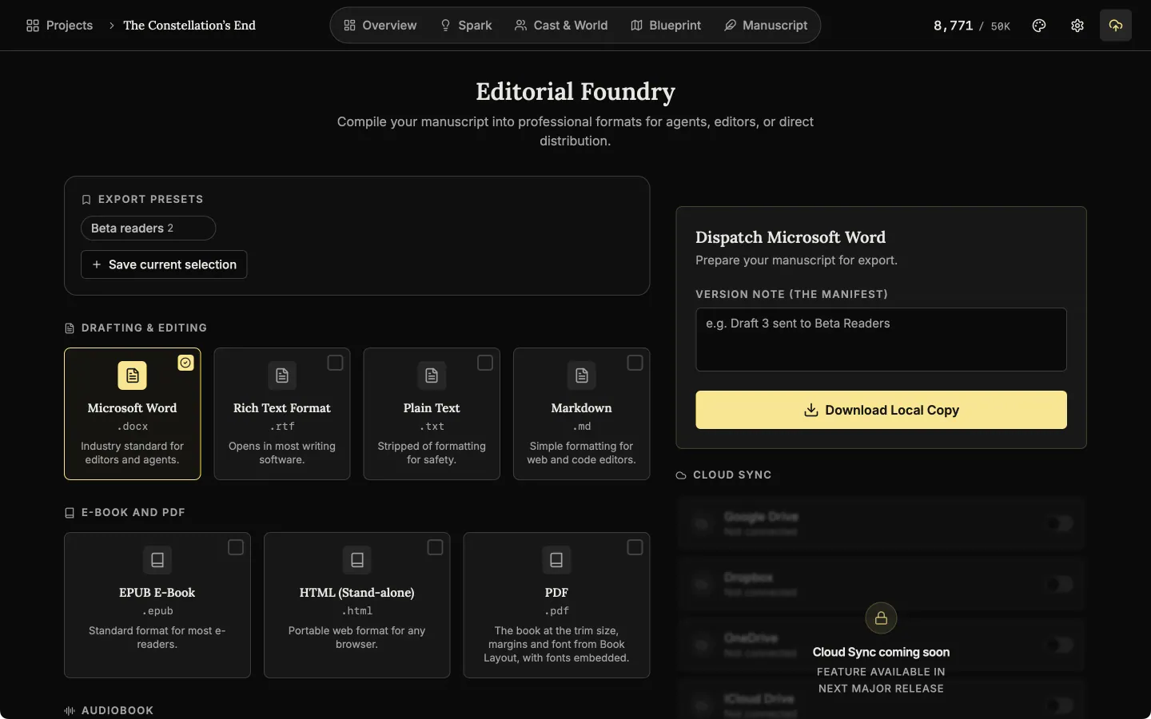The width and height of the screenshot is (1151, 719).
Task: Check the PDF format checkbox
Action: [x=635, y=547]
